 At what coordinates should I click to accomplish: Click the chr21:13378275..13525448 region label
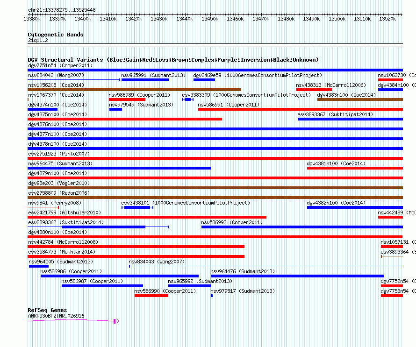[62, 10]
